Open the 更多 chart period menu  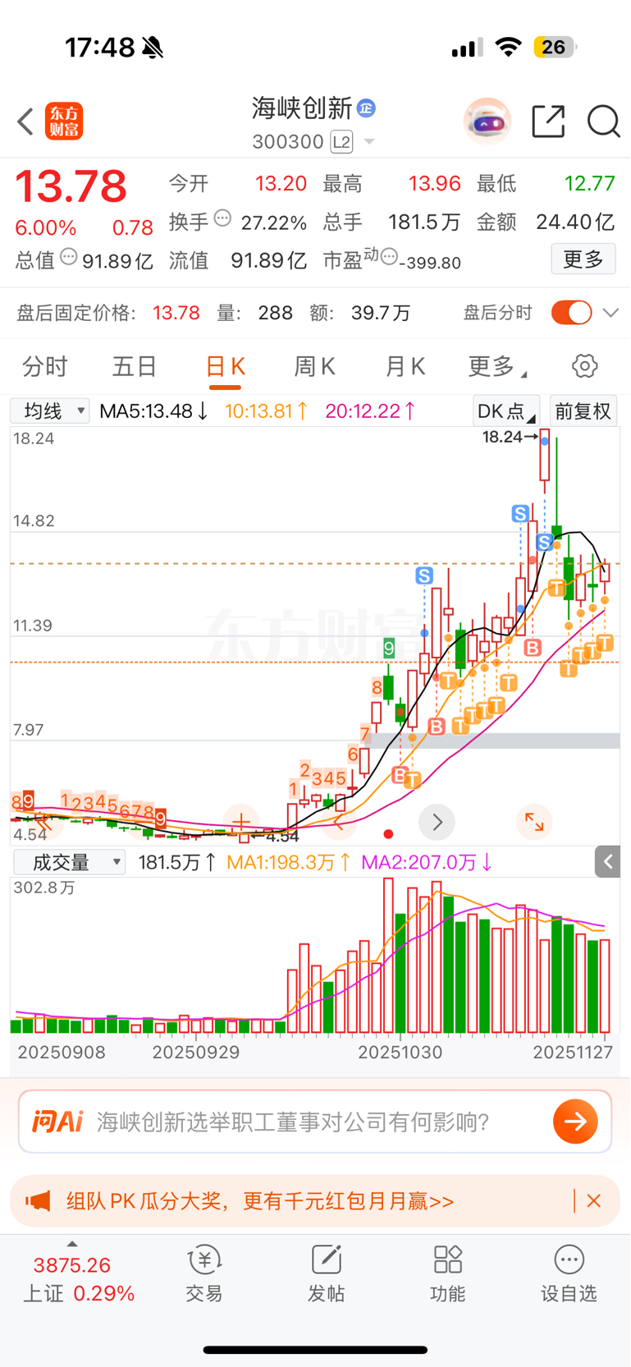[496, 366]
